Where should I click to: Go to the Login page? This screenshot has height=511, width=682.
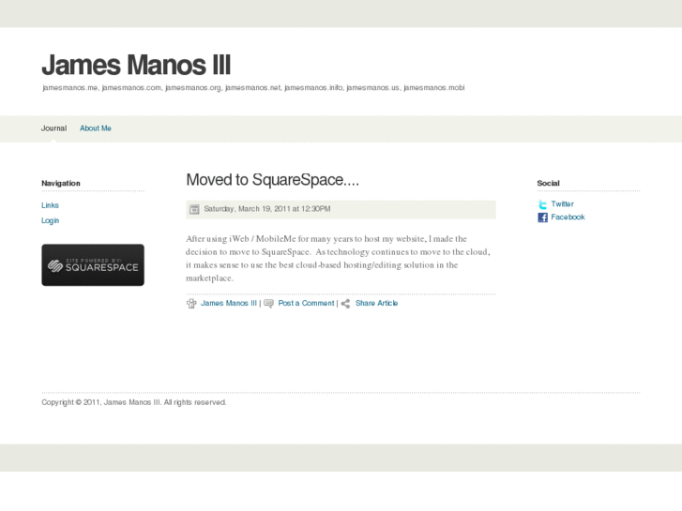50,220
